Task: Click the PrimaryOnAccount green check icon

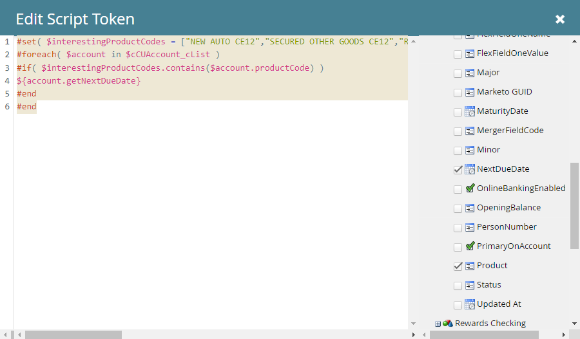Action: tap(470, 246)
